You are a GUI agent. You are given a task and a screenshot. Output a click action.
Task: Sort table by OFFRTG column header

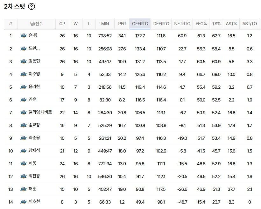pos(140,24)
